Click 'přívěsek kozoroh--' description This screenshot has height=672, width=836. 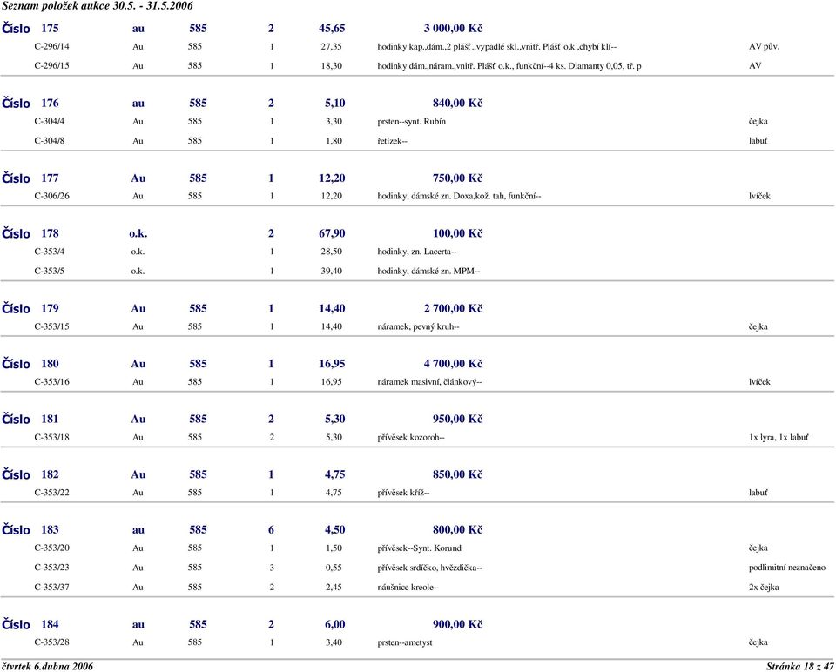411,437
